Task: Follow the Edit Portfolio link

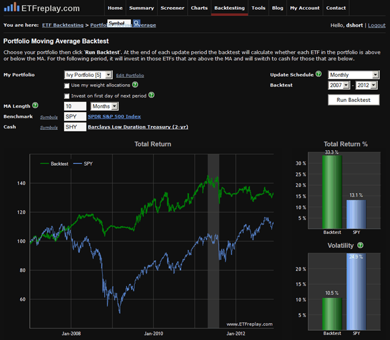Action: pyautogui.click(x=130, y=76)
